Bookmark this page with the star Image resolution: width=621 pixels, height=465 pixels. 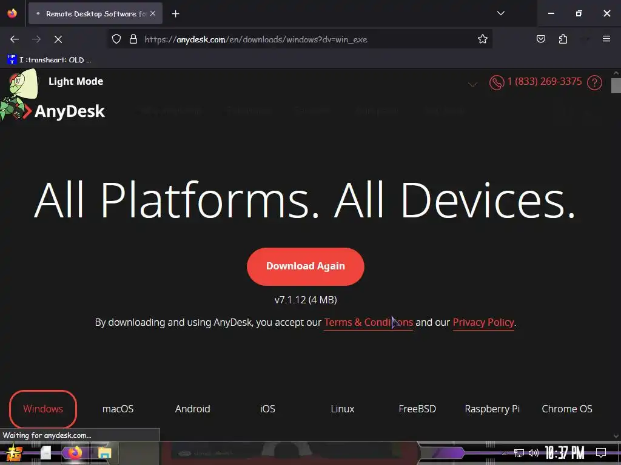point(482,39)
